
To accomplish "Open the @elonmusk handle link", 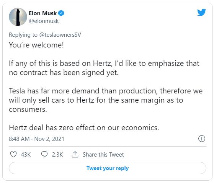I will pos(44,21).
